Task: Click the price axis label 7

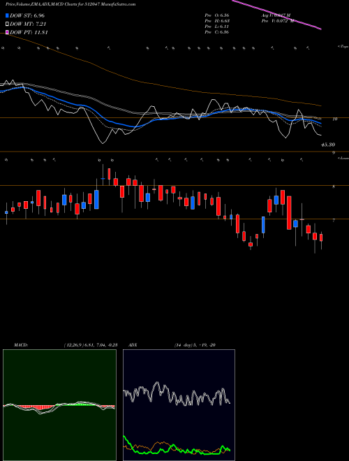Action: pos(334,220)
